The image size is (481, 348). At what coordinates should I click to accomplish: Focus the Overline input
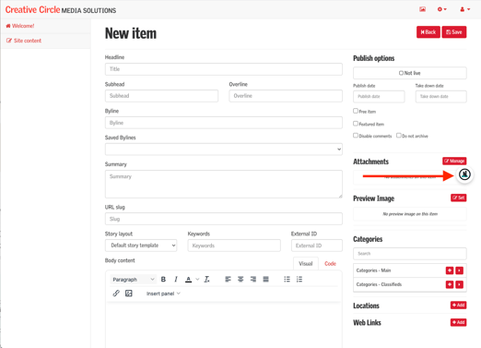pyautogui.click(x=286, y=96)
